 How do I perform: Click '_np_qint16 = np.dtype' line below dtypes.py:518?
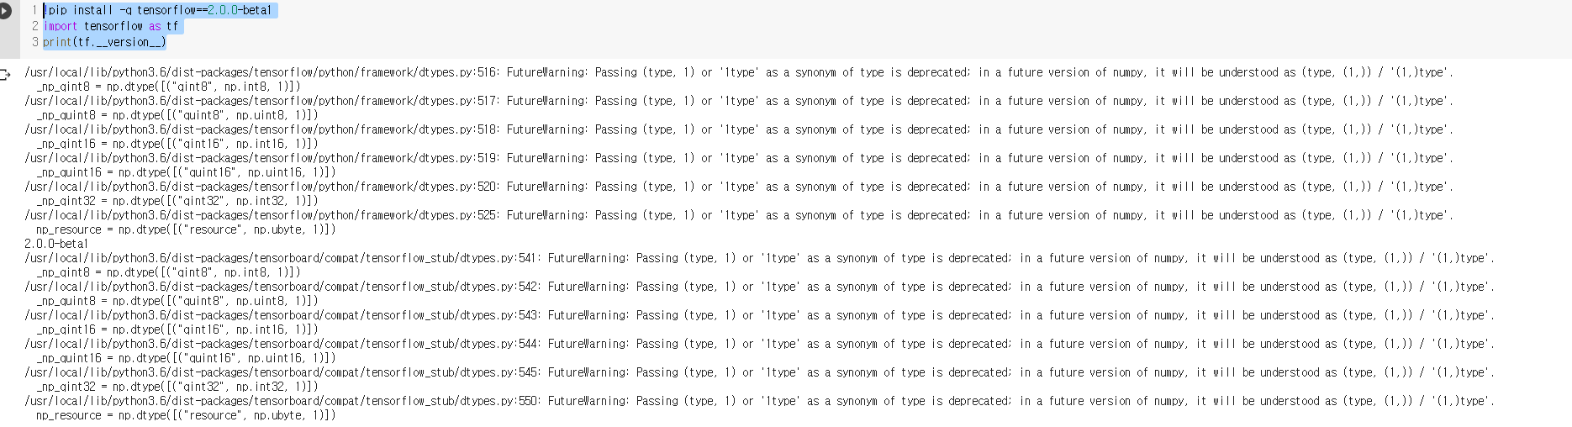(177, 144)
